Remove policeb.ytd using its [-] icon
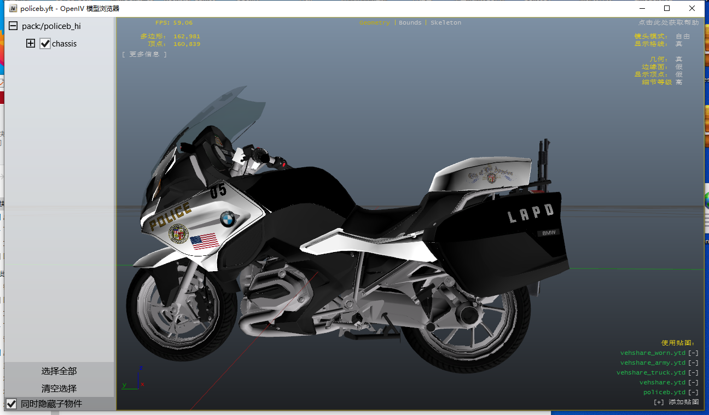Screen dimensions: 709x415 click(693, 393)
